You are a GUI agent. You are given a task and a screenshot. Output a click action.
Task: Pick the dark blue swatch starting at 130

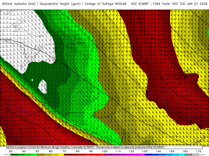click(148, 155)
